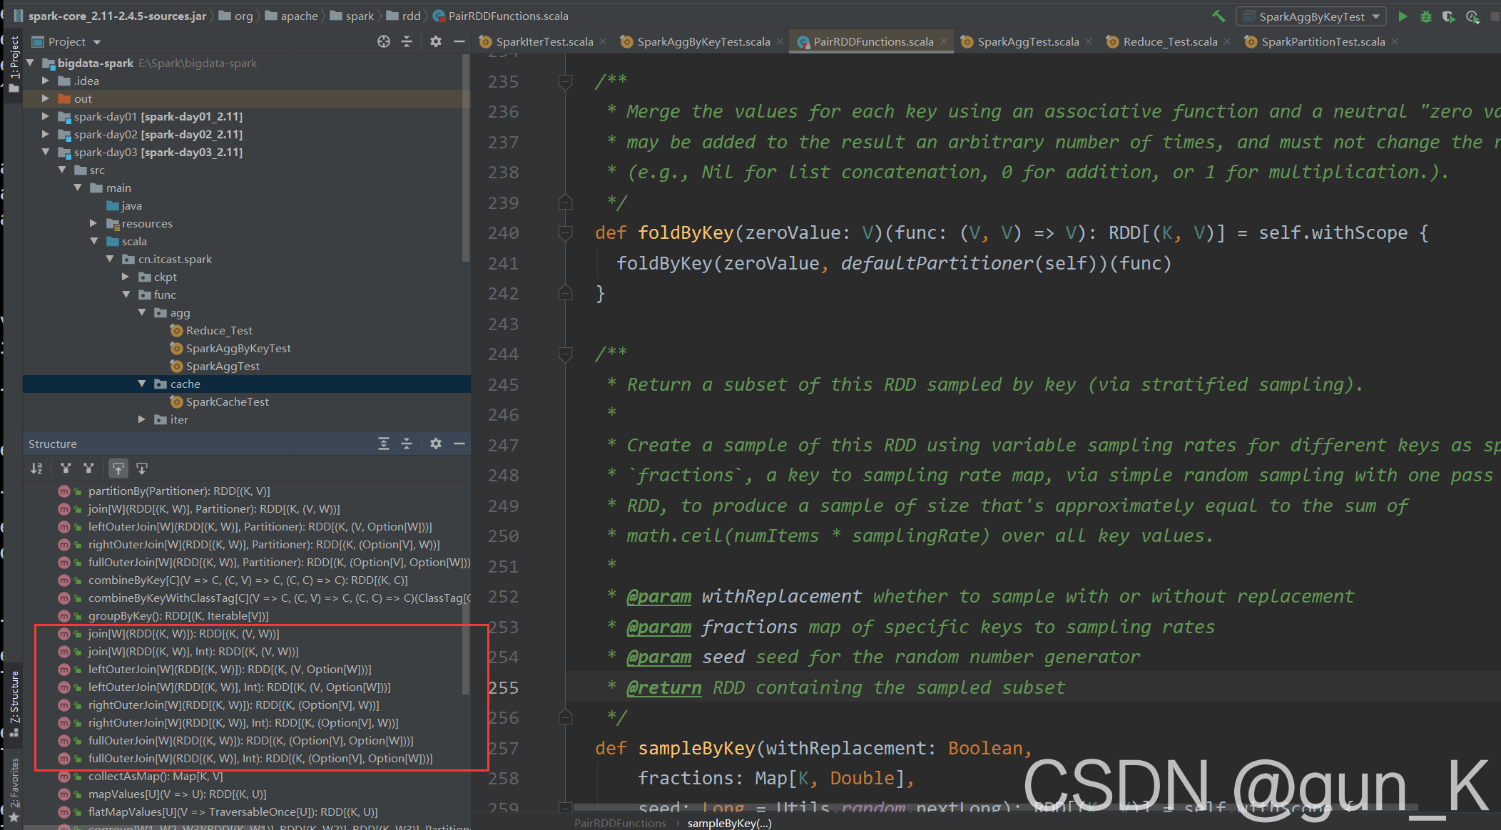Expand the spark-day02 module
1501x830 pixels.
(x=46, y=134)
